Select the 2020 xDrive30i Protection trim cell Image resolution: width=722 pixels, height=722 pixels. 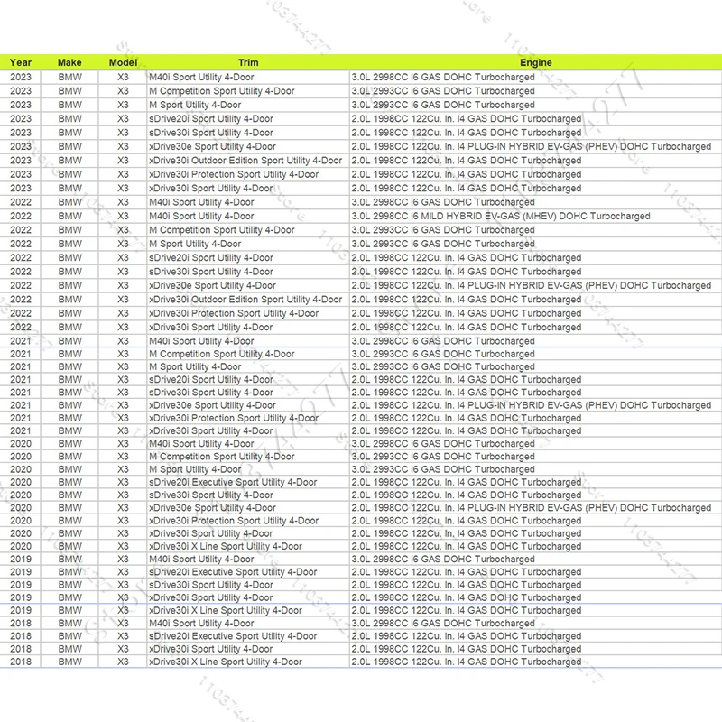[248, 521]
